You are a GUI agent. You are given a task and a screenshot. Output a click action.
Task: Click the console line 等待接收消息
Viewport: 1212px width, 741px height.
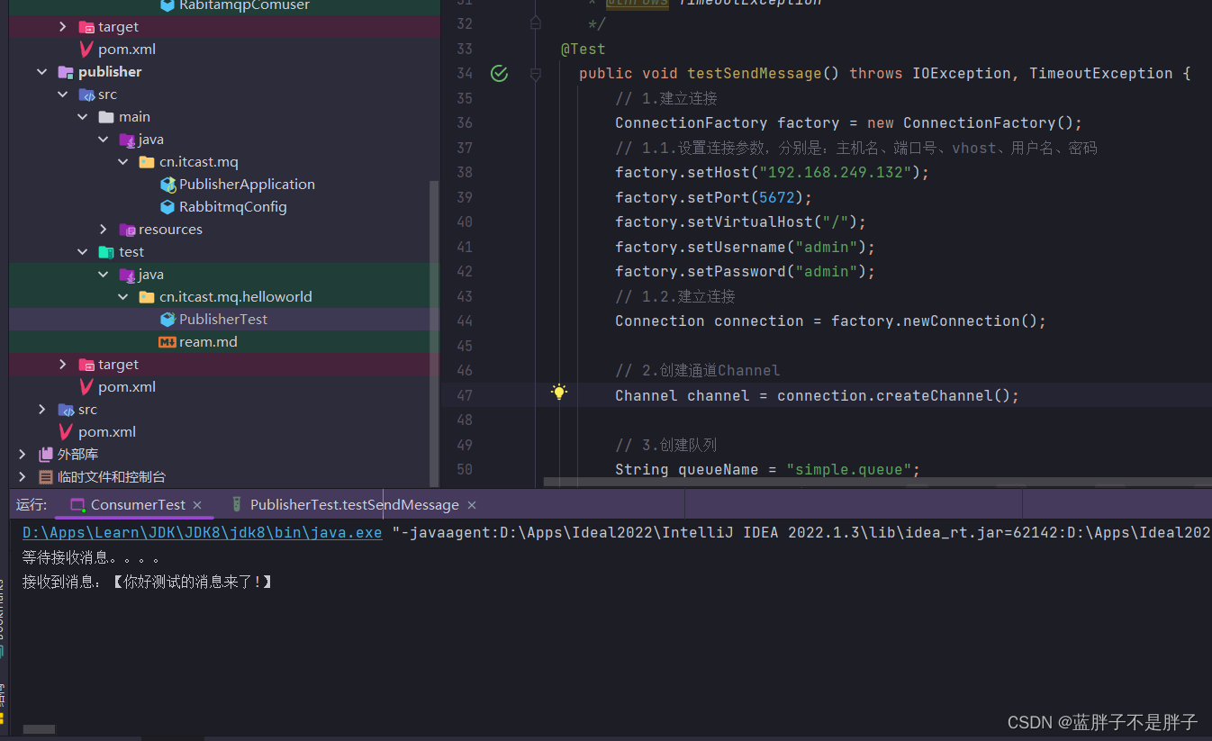click(x=91, y=557)
